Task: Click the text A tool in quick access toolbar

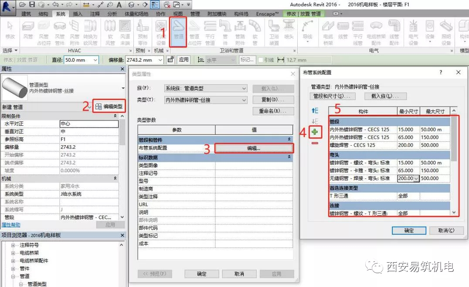Action: [119, 4]
